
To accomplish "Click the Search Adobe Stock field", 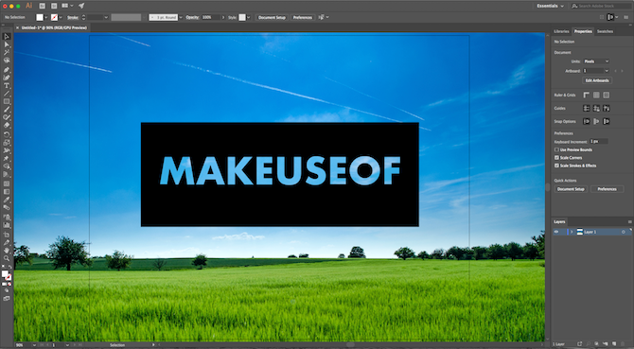I will click(601, 6).
